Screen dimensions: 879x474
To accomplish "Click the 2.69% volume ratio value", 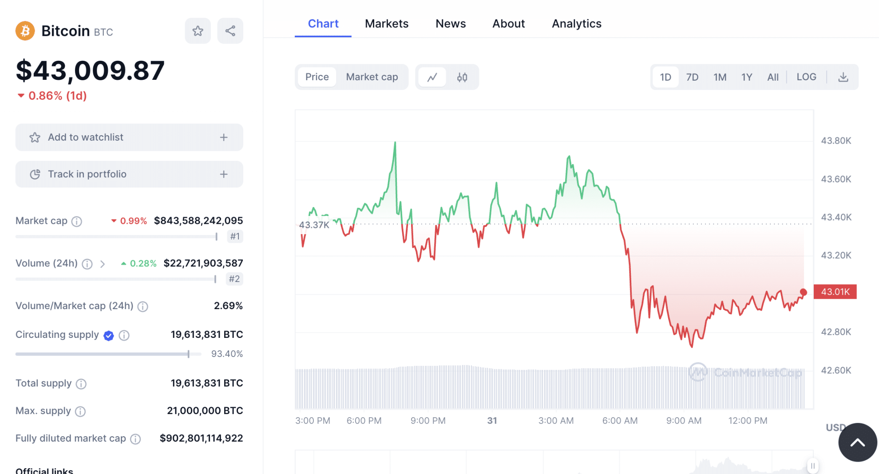I will click(228, 306).
